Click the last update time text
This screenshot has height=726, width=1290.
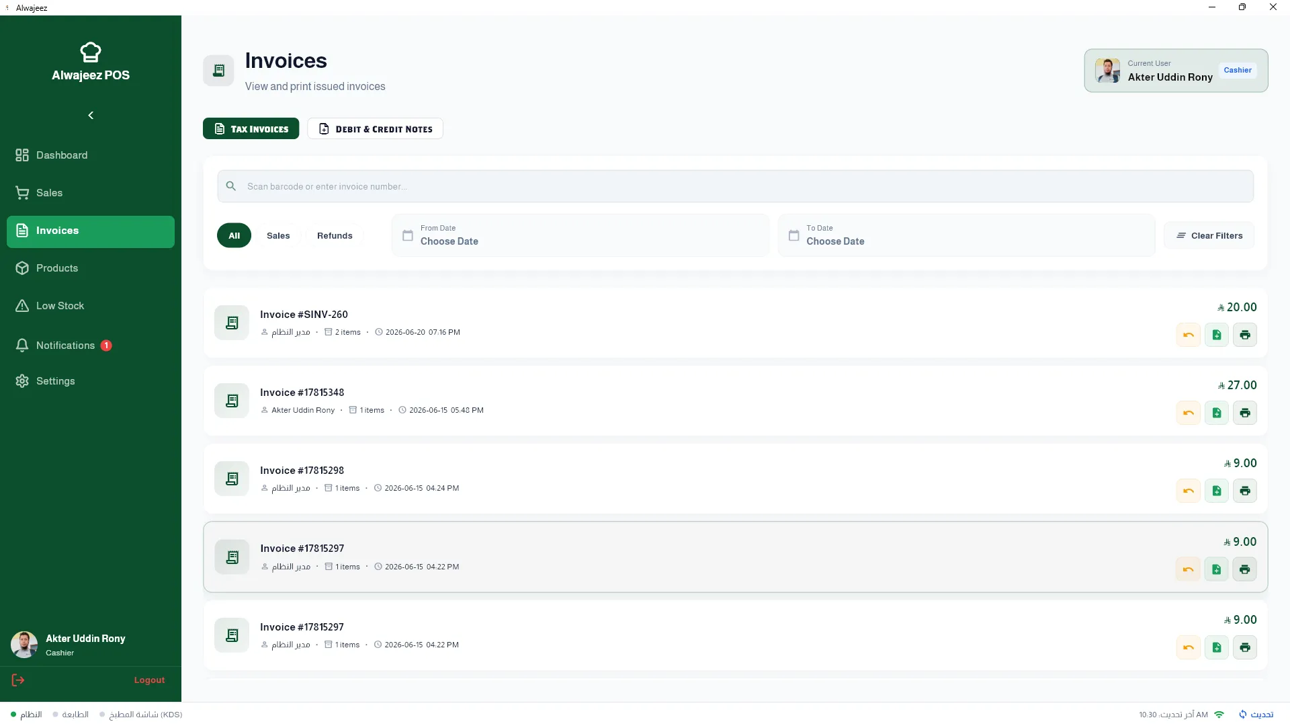pyautogui.click(x=1173, y=715)
